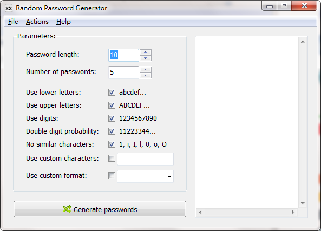Expand the custom format dropdown
The height and width of the screenshot is (231, 321).
coord(169,176)
